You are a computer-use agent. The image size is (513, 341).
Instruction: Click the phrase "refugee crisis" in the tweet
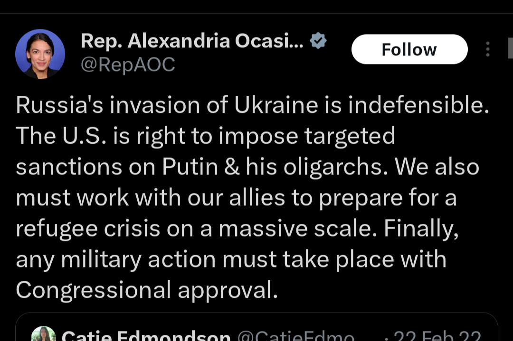[87, 228]
